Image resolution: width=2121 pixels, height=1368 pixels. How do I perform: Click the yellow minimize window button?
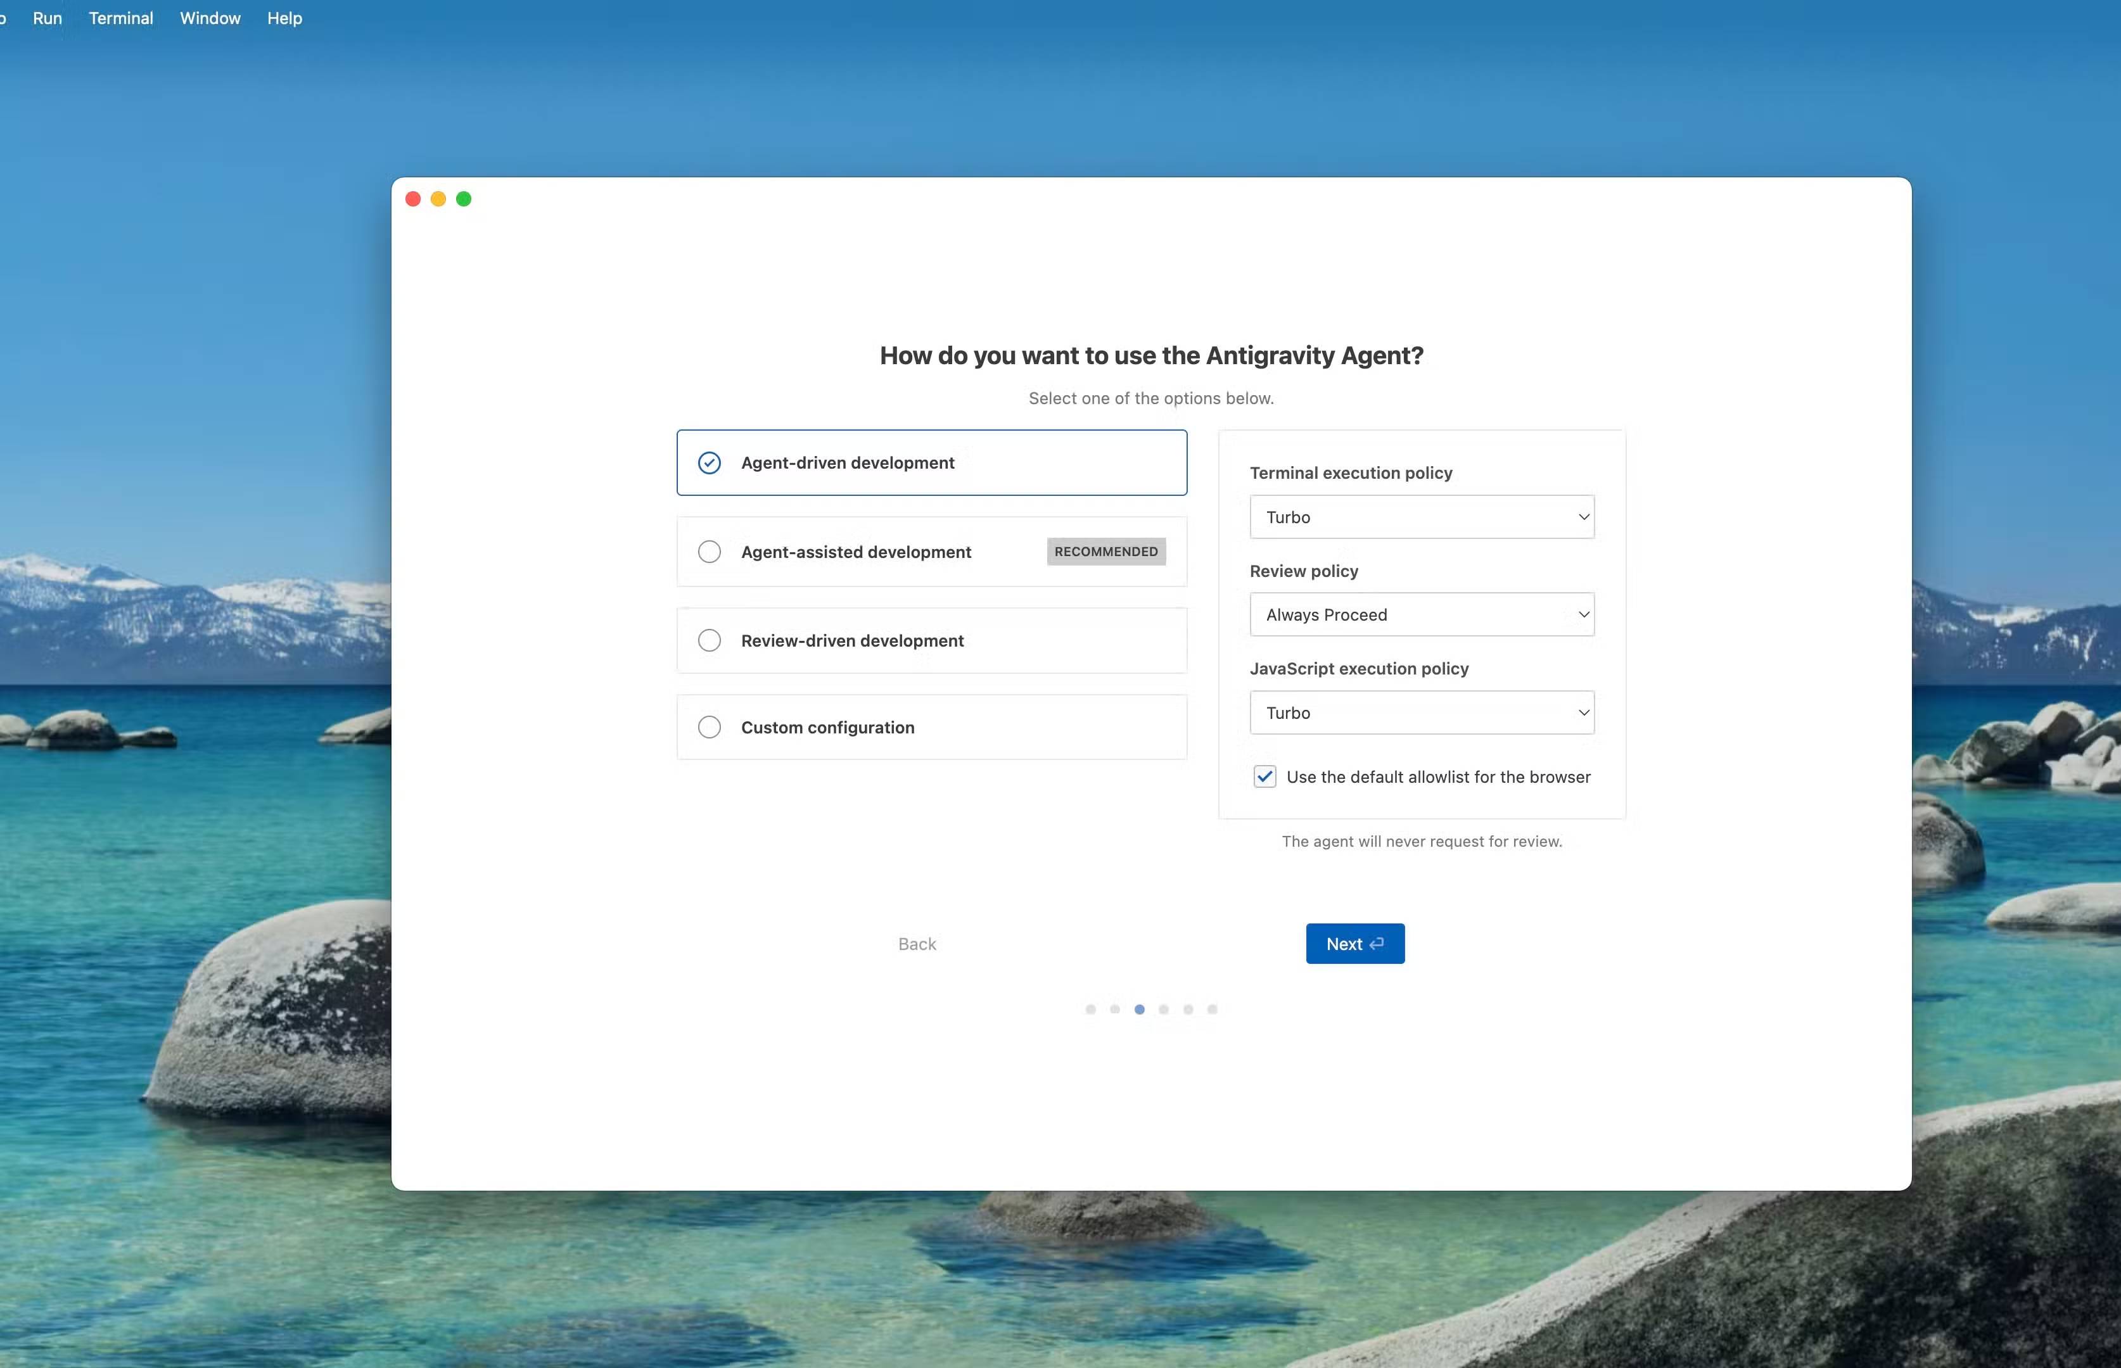[438, 199]
